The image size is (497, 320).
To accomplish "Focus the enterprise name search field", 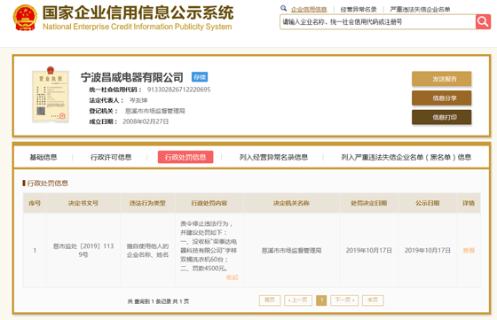I will coord(377,22).
